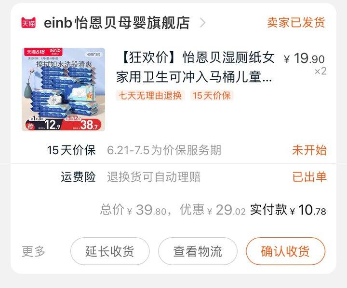This screenshot has height=288, width=347.
Task: Tap the 15天价保 orange tag
Action: click(212, 96)
